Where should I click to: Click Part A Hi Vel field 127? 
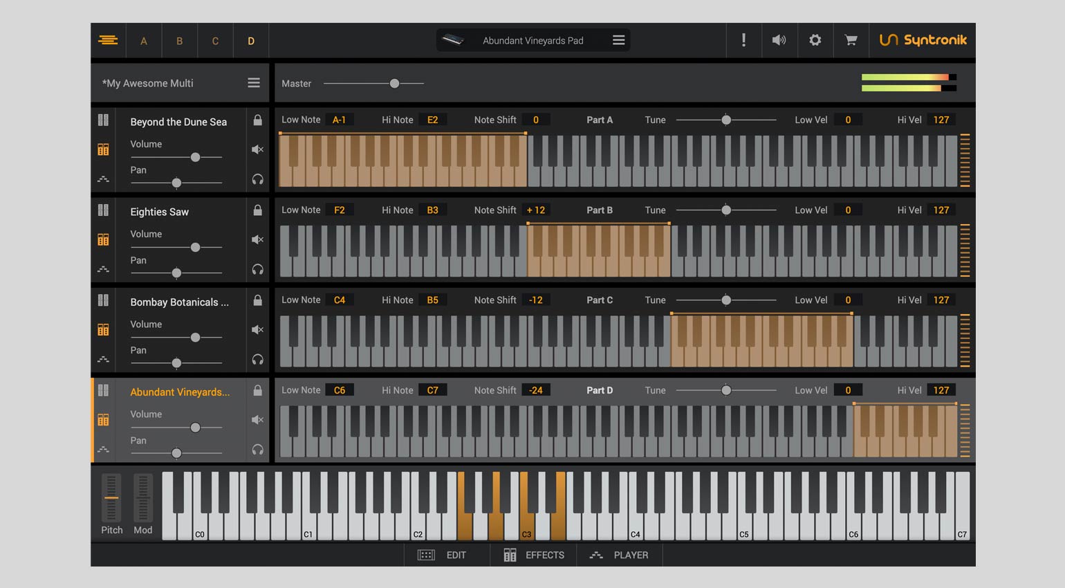click(x=941, y=120)
